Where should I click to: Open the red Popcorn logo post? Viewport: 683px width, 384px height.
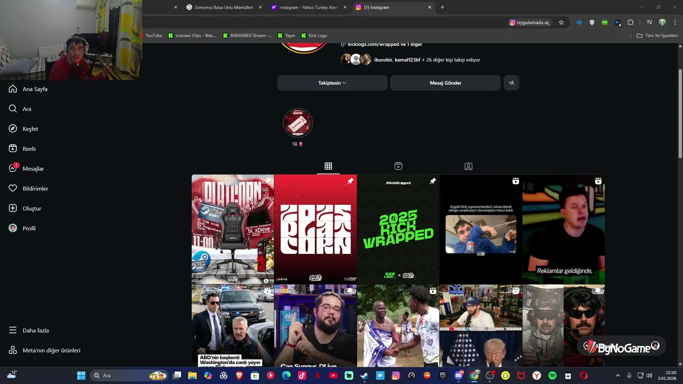pos(315,229)
